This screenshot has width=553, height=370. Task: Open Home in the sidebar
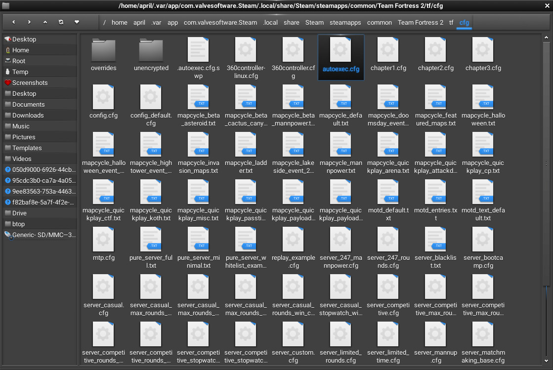coord(40,50)
